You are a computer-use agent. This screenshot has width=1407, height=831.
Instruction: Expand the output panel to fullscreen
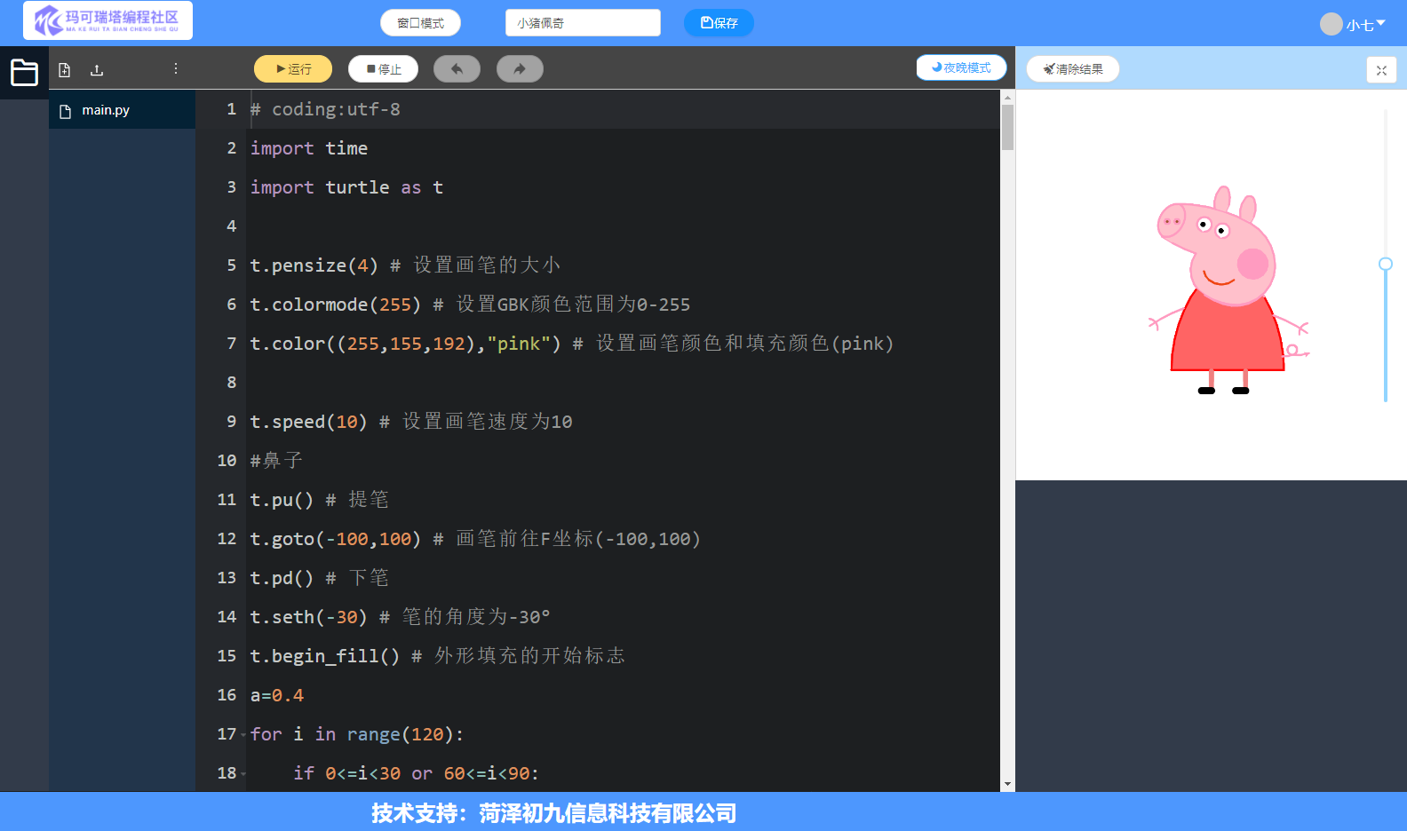coord(1381,70)
